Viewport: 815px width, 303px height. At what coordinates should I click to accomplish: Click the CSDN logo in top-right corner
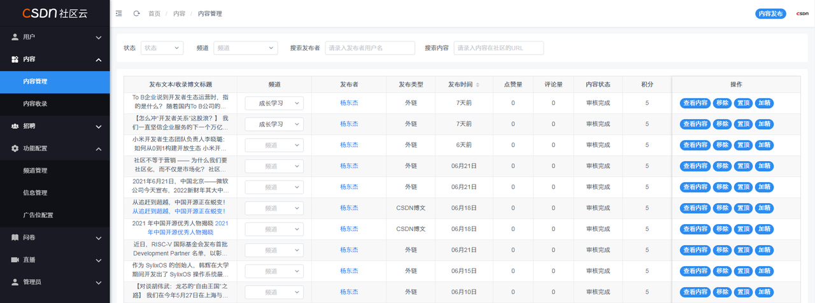[x=802, y=14]
